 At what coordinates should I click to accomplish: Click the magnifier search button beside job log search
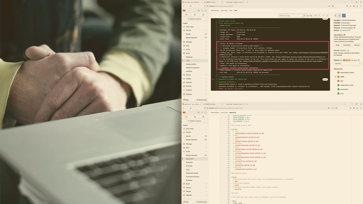tap(305, 16)
